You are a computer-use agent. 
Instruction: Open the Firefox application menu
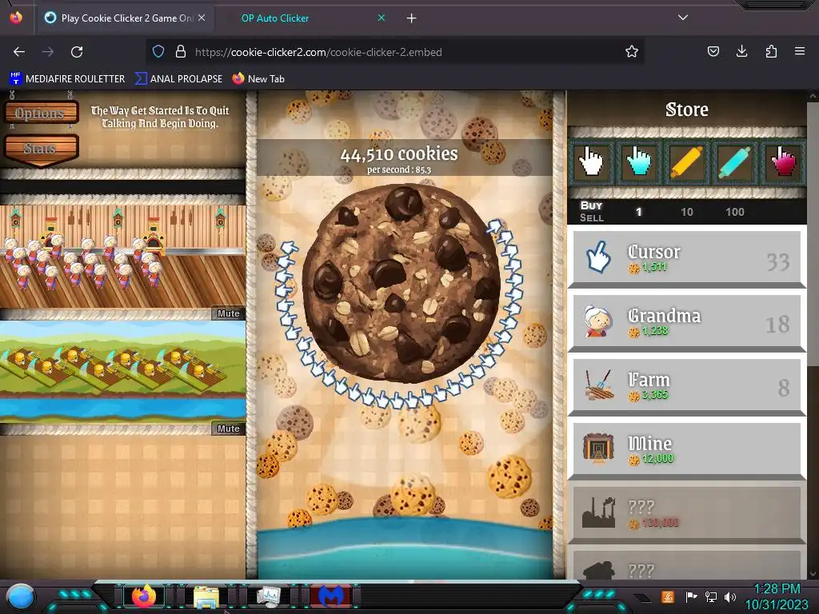(800, 51)
